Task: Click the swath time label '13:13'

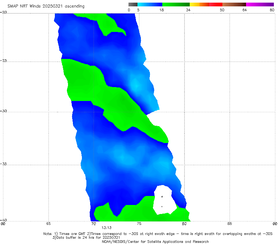Action: click(x=106, y=228)
